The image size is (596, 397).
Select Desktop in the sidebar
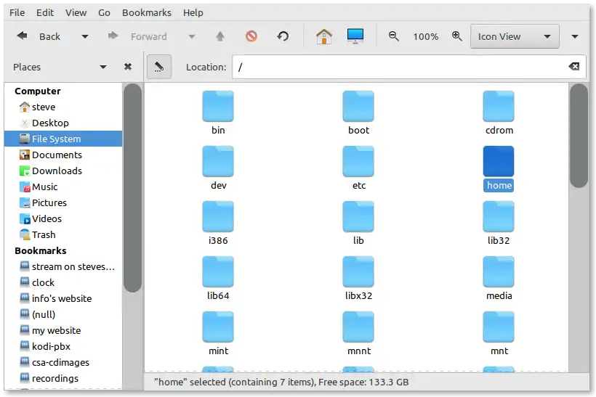point(63,123)
